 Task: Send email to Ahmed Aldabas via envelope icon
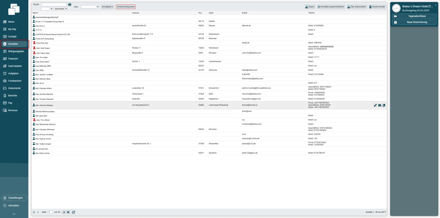tap(380, 105)
